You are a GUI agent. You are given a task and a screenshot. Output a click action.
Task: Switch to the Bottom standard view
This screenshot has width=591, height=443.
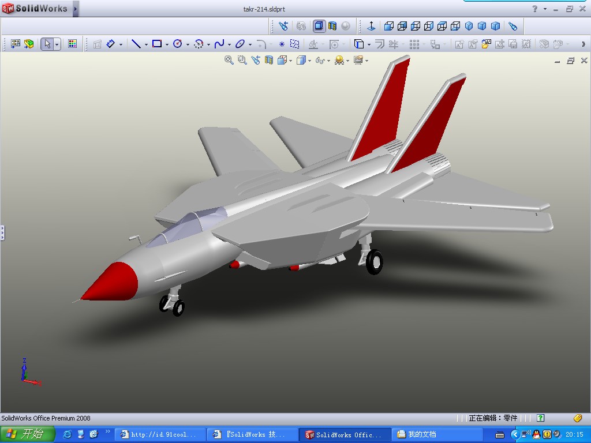point(455,26)
